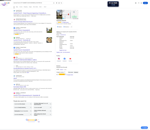
Task: Expand the More dropdown in search tabs
Action: coord(41,7)
